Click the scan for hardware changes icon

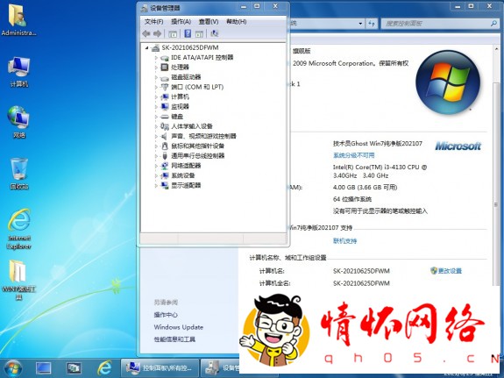click(214, 33)
